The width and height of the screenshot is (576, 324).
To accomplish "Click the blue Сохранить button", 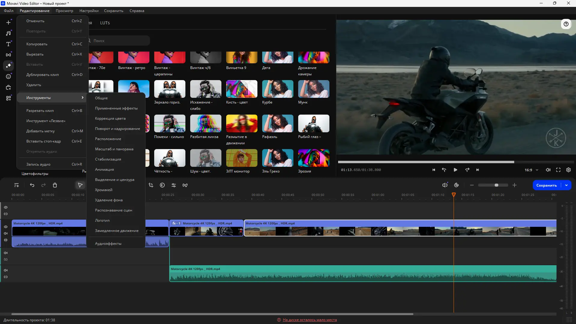I will [x=546, y=185].
